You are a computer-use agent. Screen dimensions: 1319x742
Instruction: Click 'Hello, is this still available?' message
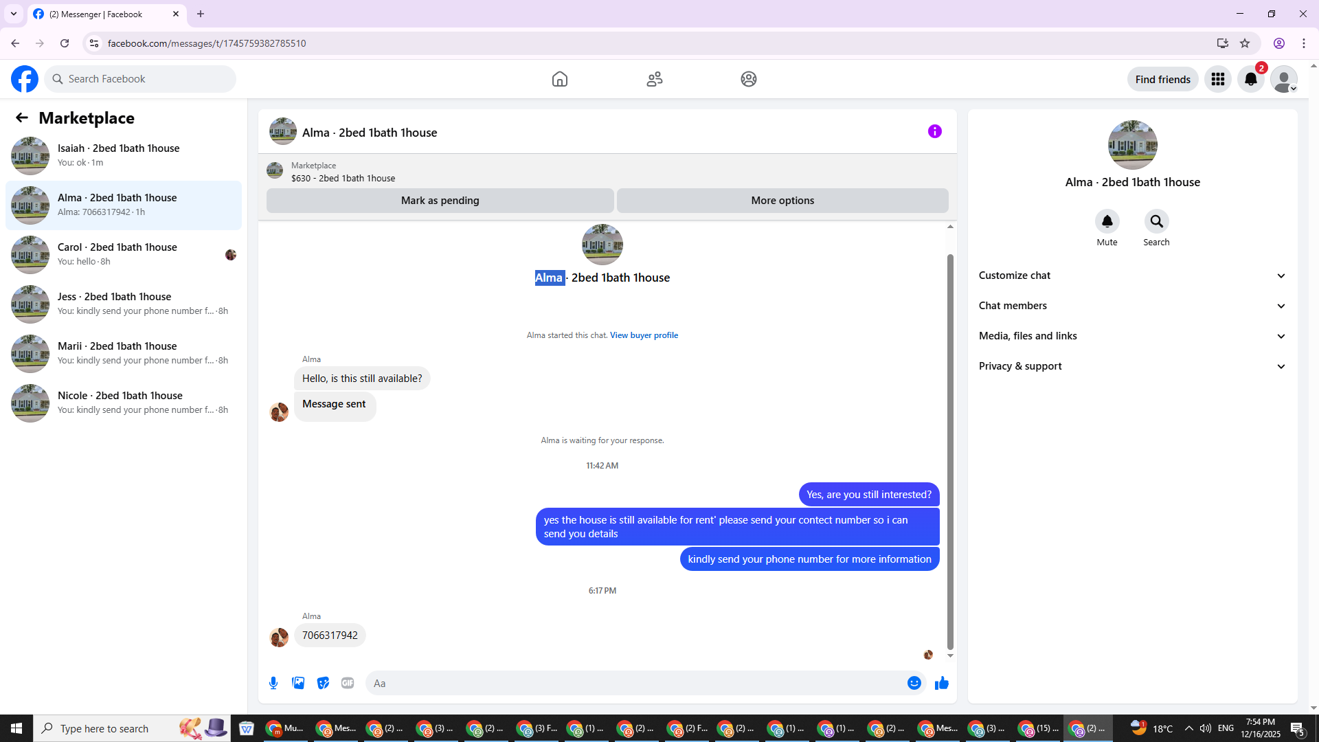coord(362,379)
